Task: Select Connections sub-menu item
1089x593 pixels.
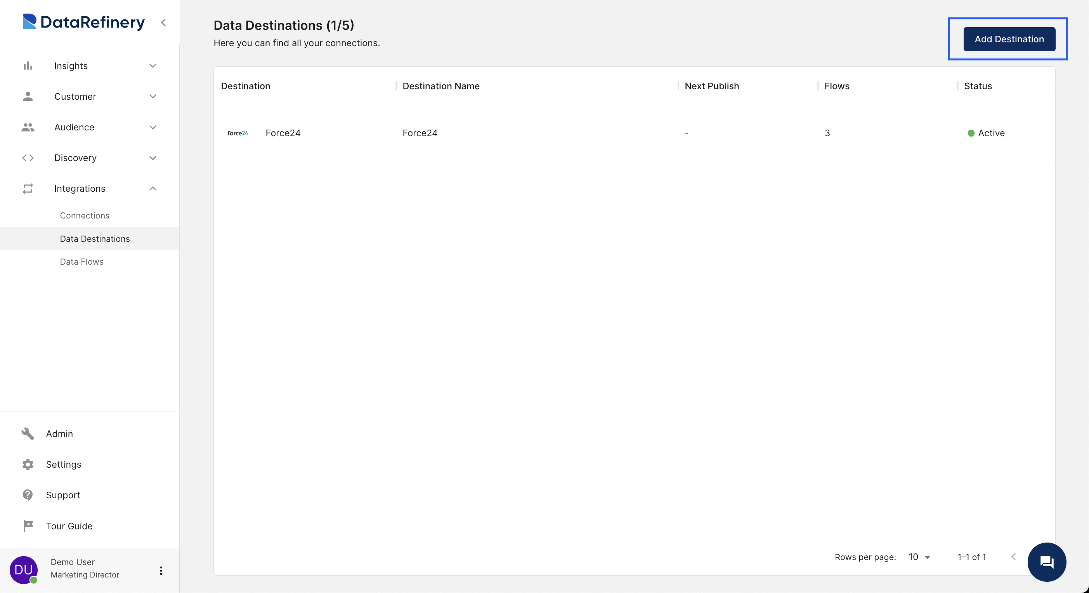Action: click(x=85, y=215)
